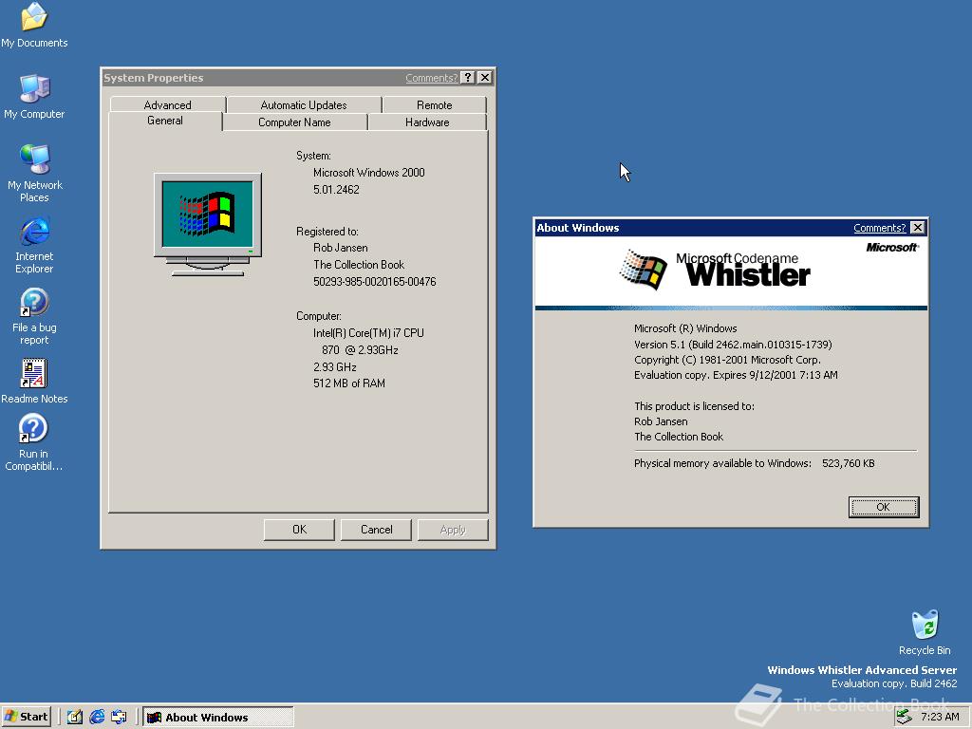Click OK in the About Windows dialog
The image size is (972, 729).
[x=884, y=507]
